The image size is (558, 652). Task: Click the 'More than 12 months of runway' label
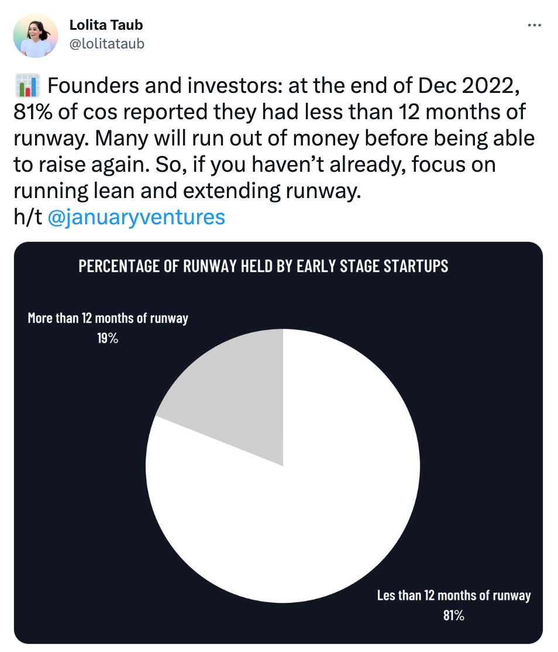tap(108, 318)
